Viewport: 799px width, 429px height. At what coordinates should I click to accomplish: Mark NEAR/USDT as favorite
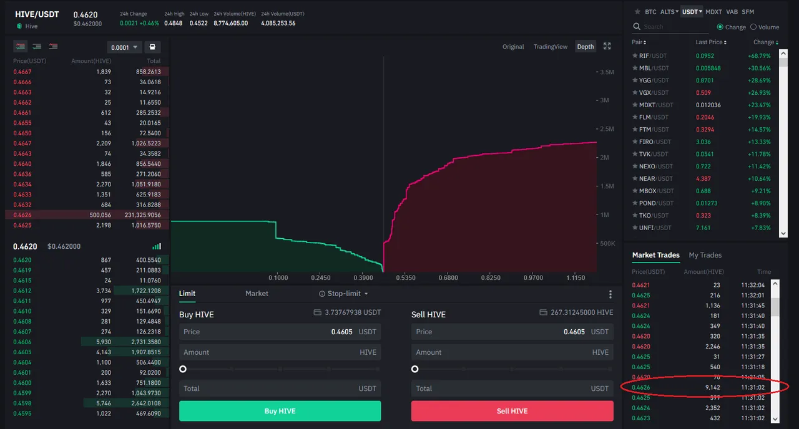point(635,178)
